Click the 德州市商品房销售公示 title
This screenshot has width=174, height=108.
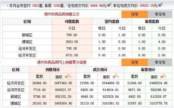pyautogui.click(x=62, y=14)
